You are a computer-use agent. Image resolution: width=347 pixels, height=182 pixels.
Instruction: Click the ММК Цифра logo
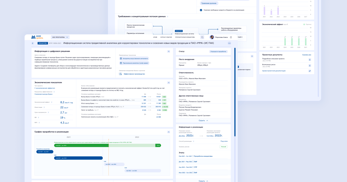click(37, 37)
